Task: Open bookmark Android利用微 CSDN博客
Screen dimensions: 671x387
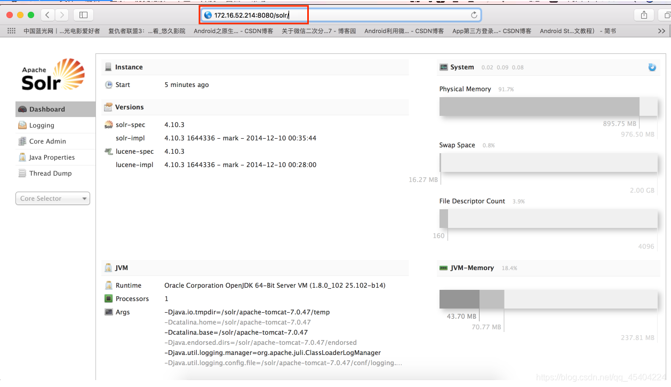Action: (x=404, y=31)
